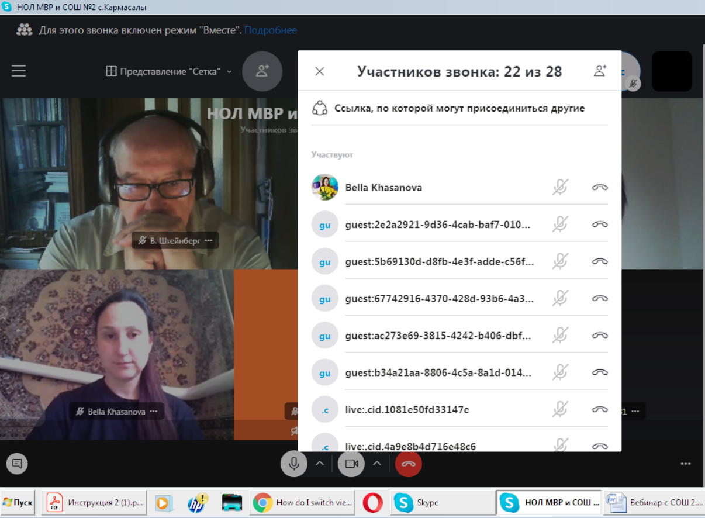The height and width of the screenshot is (518, 705).
Task: Open Opera browser from taskbar
Action: [x=372, y=502]
